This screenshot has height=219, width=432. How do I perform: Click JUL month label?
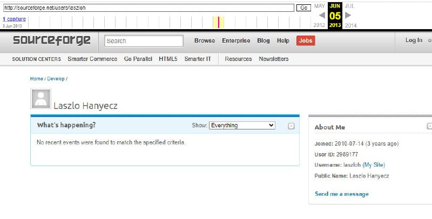(x=349, y=6)
